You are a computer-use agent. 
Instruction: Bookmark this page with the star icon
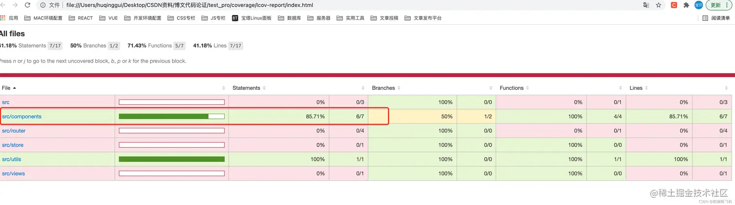pos(659,5)
